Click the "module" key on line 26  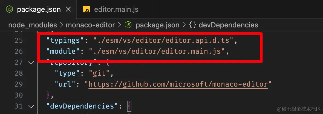tap(63, 51)
